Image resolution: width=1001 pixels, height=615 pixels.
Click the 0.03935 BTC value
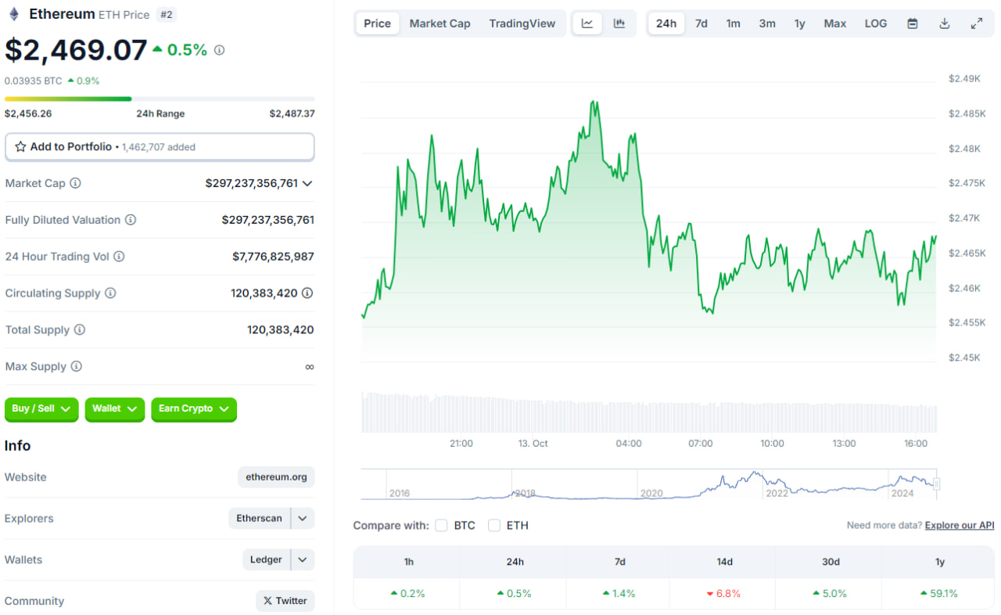[x=33, y=81]
